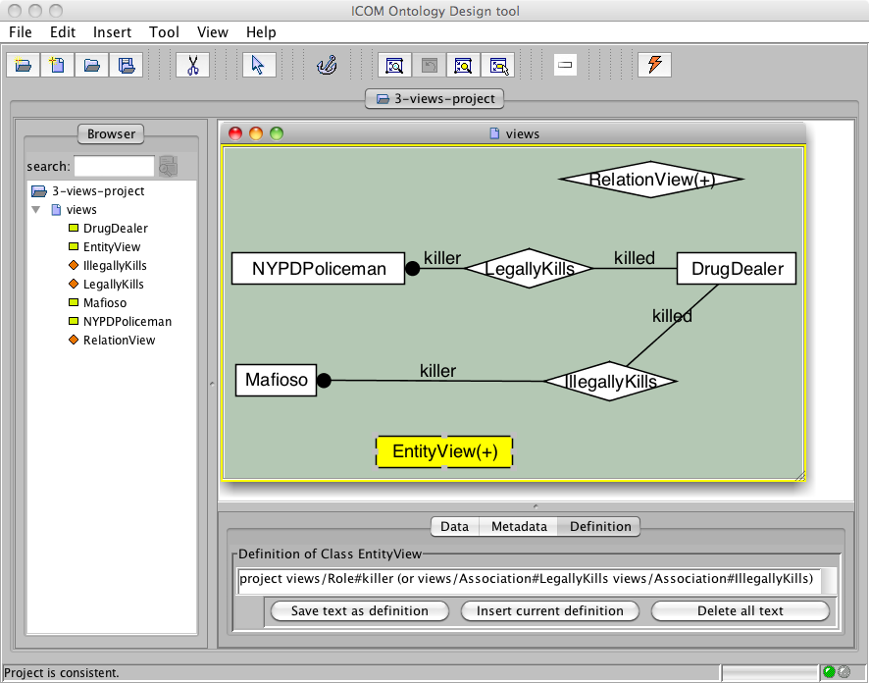Click the views window resize grip corner
869x684 pixels.
[800, 476]
